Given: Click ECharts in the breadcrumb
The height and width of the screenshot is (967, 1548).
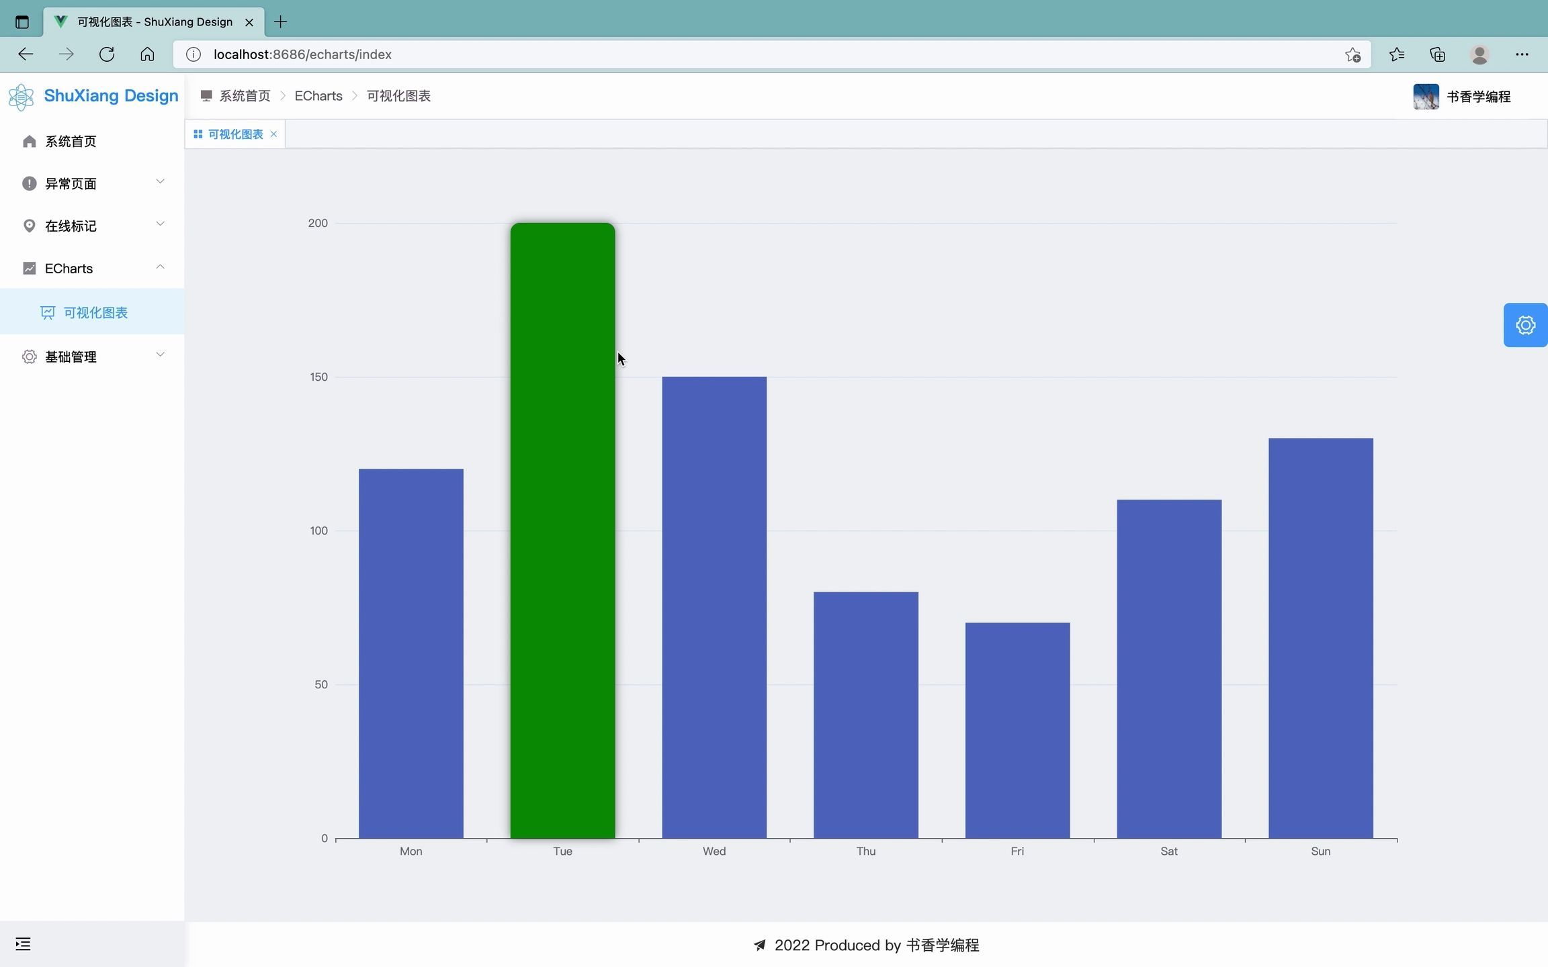Looking at the screenshot, I should pos(318,96).
